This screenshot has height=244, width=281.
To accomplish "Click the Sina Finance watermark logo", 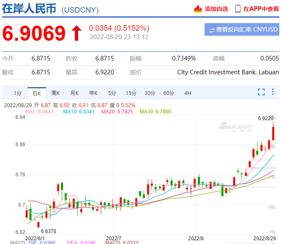I will [237, 128].
